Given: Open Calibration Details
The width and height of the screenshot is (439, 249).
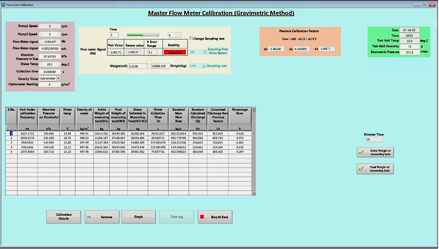Looking at the screenshot, I should pos(63,217).
